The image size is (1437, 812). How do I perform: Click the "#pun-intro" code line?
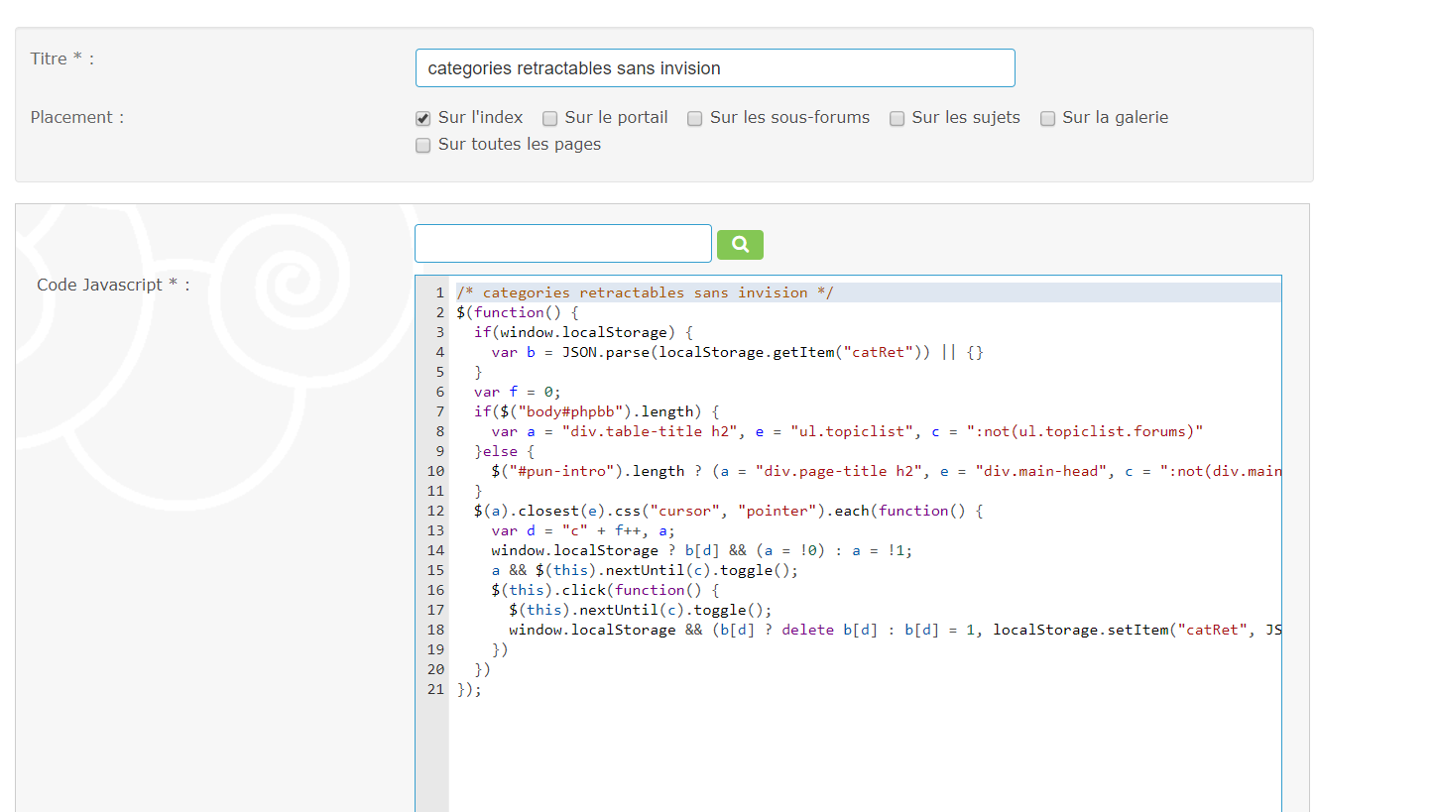[x=793, y=471]
